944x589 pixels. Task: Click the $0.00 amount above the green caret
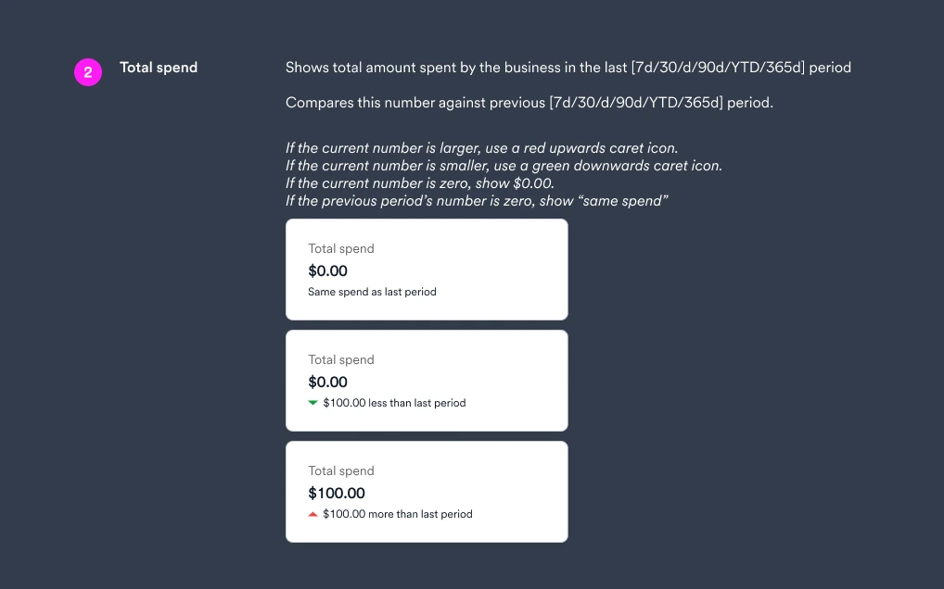[x=327, y=382]
